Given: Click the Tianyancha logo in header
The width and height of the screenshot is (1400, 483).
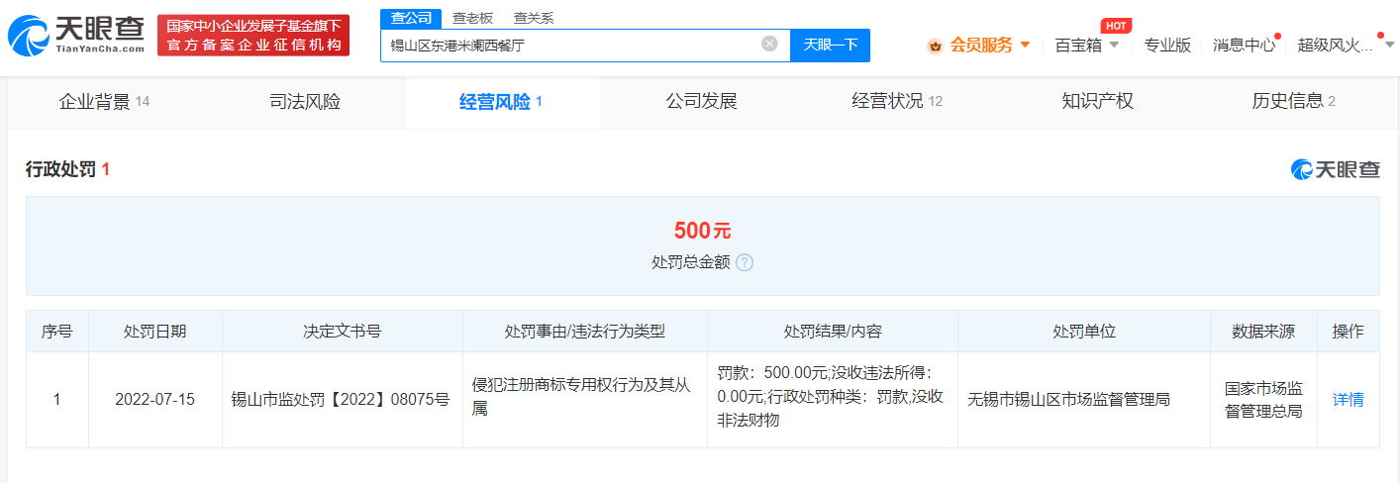Looking at the screenshot, I should pos(75,36).
